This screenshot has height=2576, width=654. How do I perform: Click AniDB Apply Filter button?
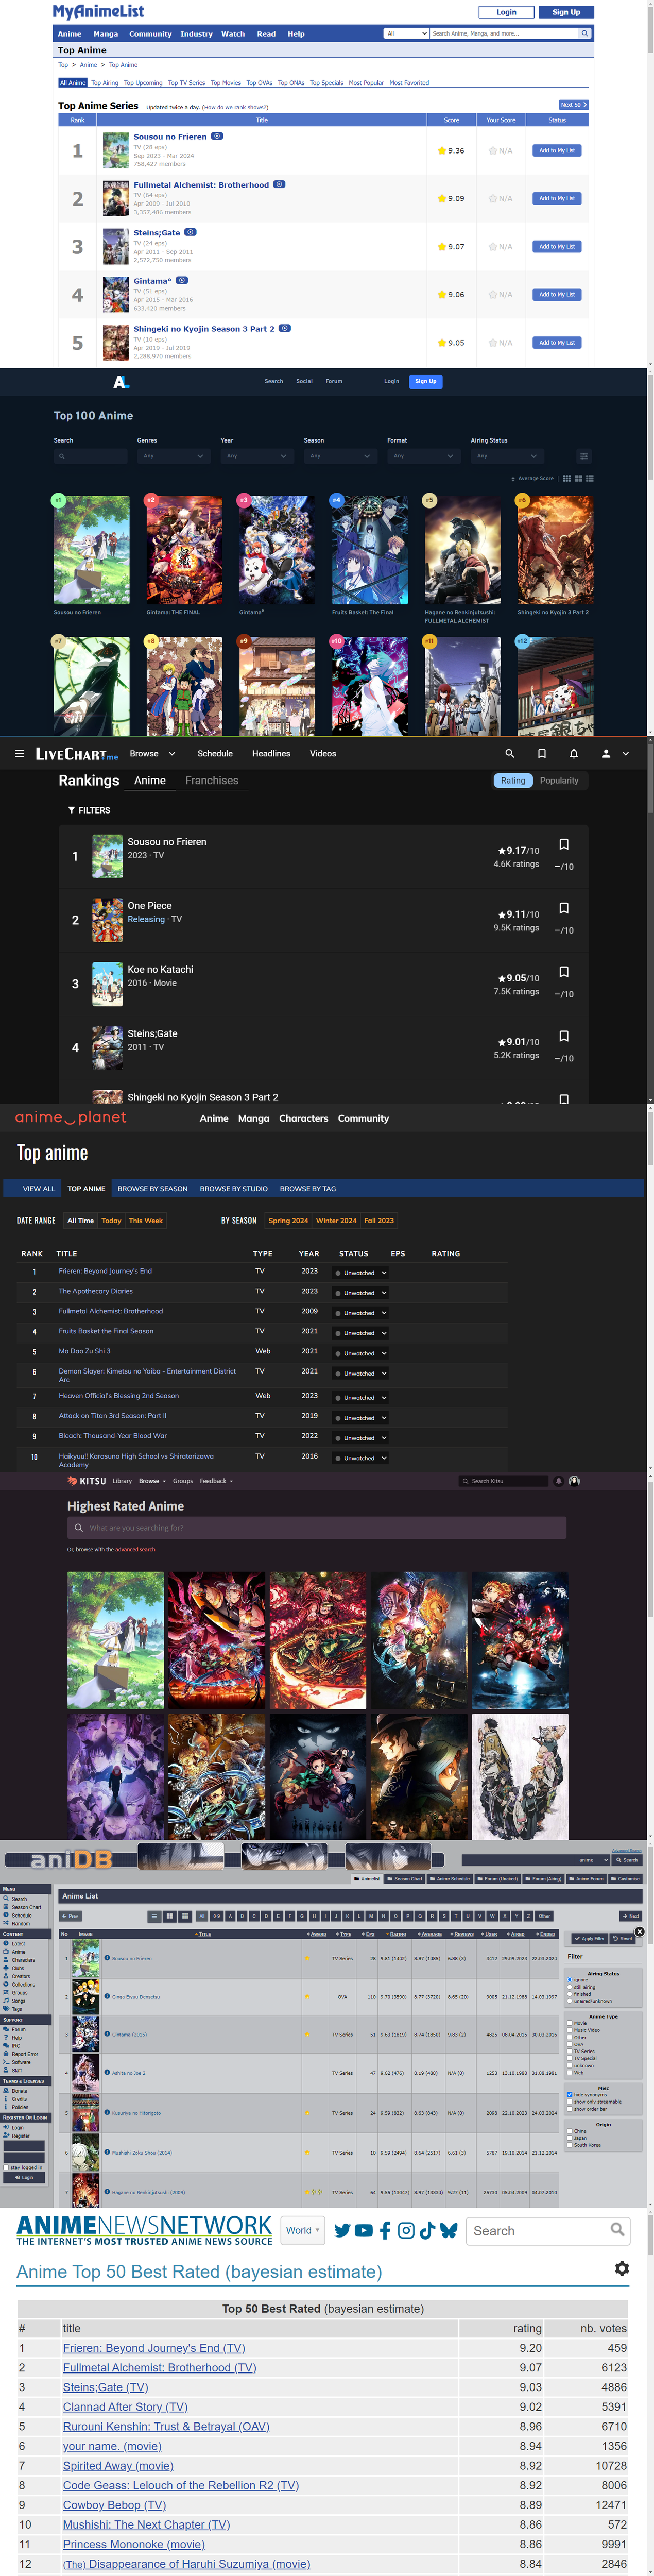click(x=589, y=1939)
